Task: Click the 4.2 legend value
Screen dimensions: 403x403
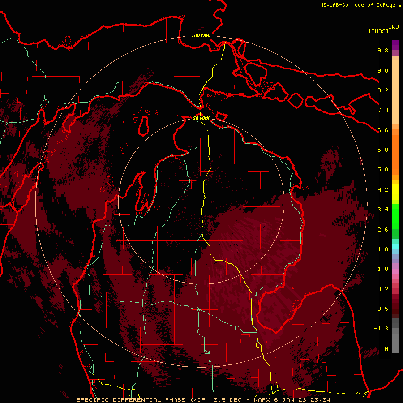Action: tap(383, 190)
